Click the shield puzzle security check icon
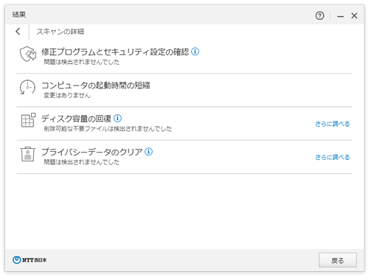 click(28, 54)
